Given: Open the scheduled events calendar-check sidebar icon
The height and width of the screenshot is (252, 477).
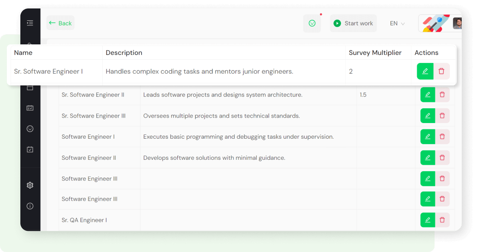Looking at the screenshot, I should 30,108.
